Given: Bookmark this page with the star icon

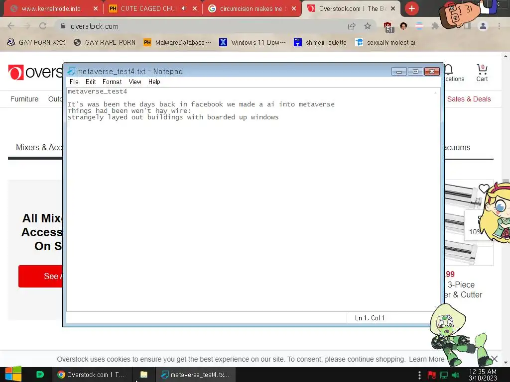Looking at the screenshot, I should [x=368, y=26].
